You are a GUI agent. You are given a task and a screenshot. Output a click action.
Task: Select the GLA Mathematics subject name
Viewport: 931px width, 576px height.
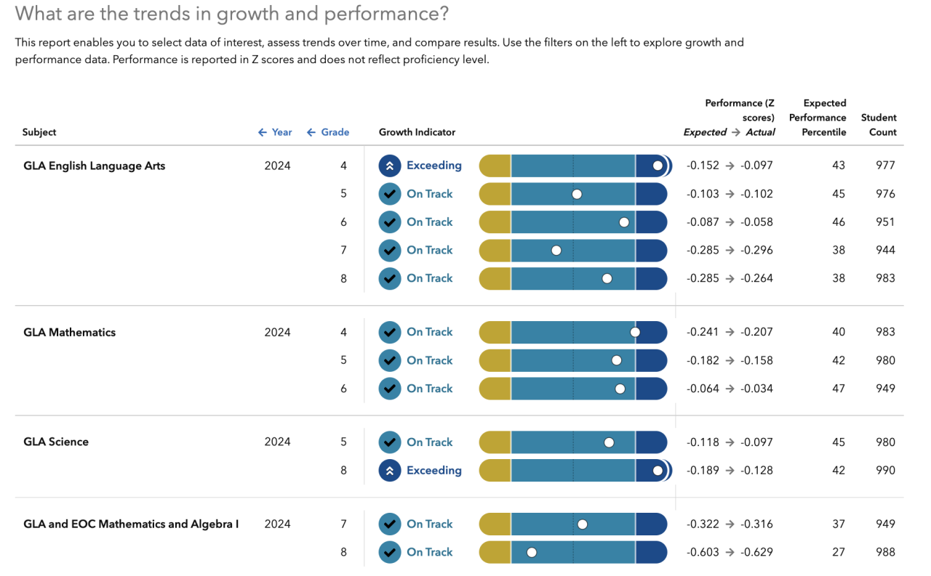[x=69, y=332]
